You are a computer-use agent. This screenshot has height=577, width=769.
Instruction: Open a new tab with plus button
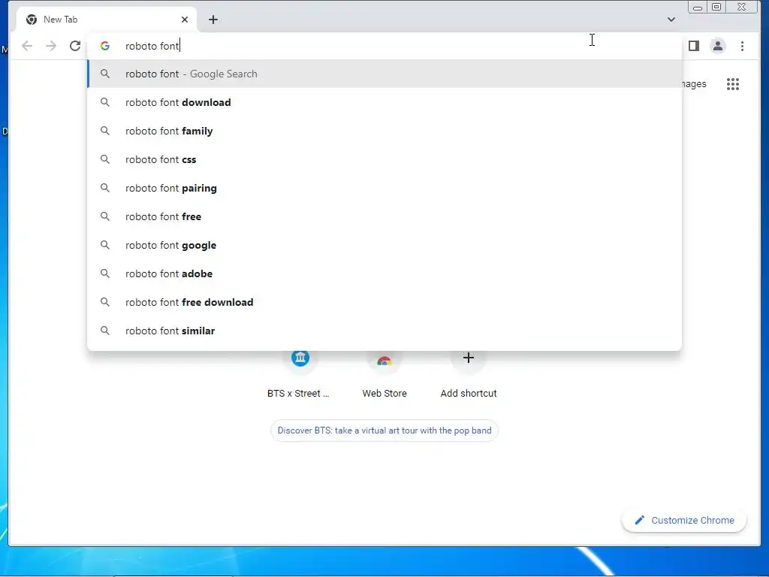[x=213, y=20]
